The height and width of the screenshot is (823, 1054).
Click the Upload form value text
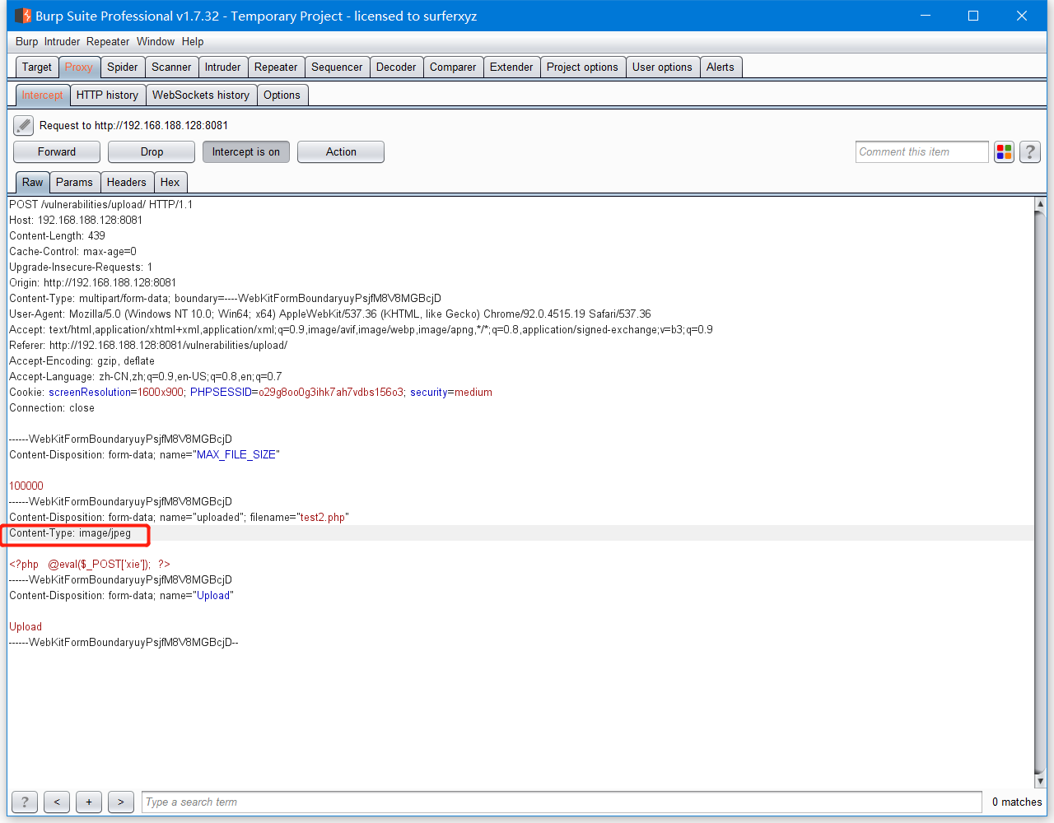tap(26, 626)
